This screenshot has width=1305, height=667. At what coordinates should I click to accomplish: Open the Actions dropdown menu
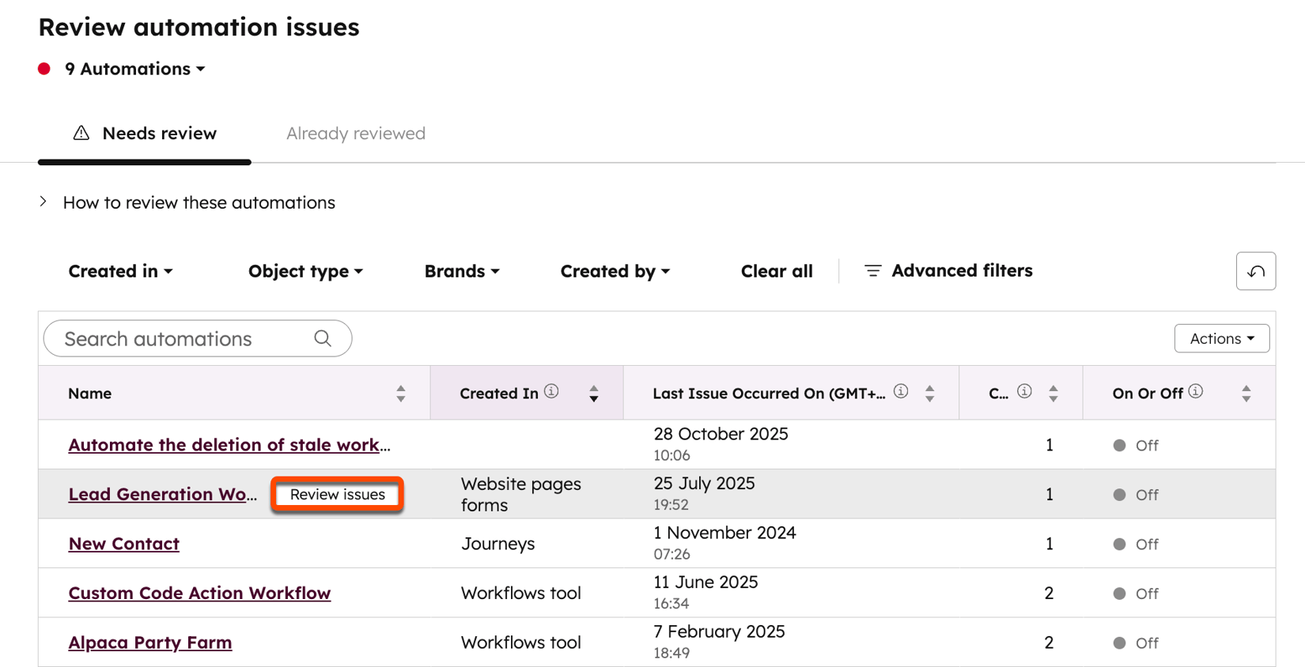click(1221, 338)
